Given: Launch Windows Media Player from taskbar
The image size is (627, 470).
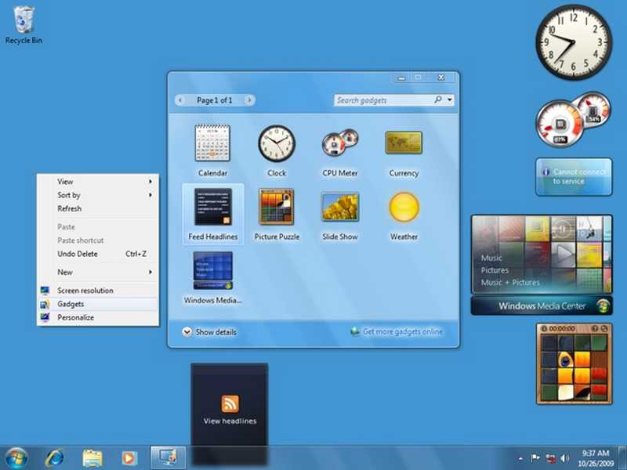Looking at the screenshot, I should pos(129,458).
